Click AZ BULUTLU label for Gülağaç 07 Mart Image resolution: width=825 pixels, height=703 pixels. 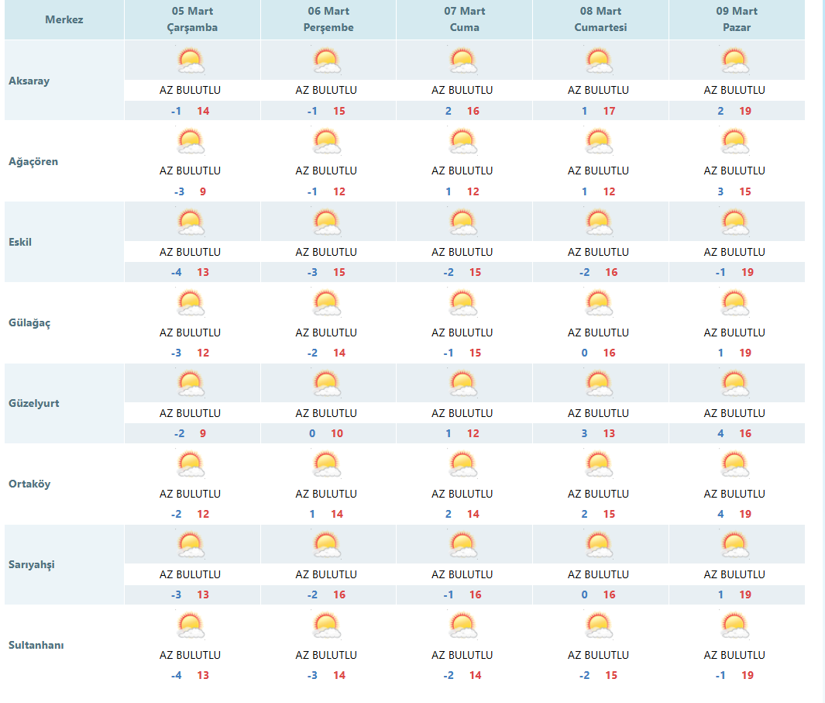coord(462,333)
